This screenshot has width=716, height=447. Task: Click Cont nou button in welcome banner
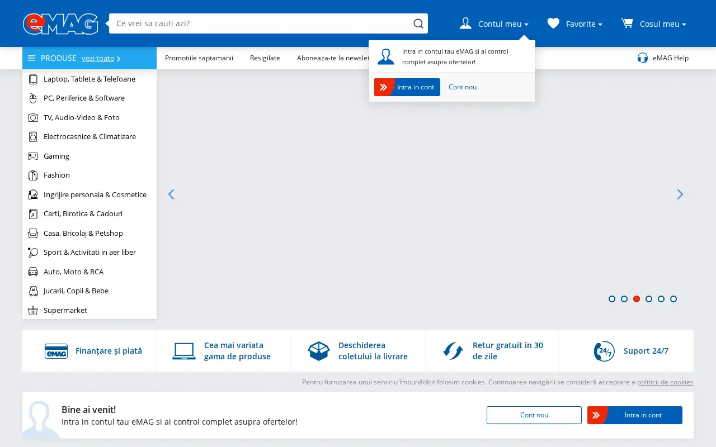(x=534, y=415)
